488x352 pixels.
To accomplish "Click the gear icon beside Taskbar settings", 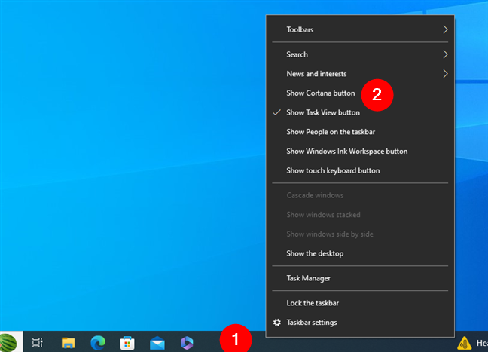I will click(x=277, y=323).
